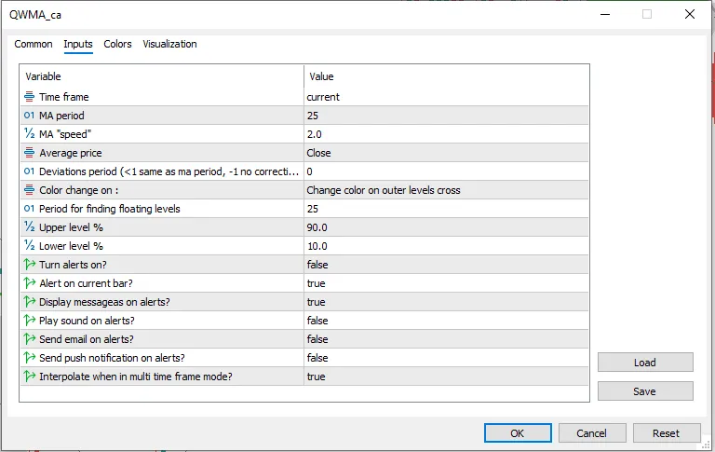The width and height of the screenshot is (715, 452).
Task: Click the Average price enum icon
Action: click(x=29, y=153)
